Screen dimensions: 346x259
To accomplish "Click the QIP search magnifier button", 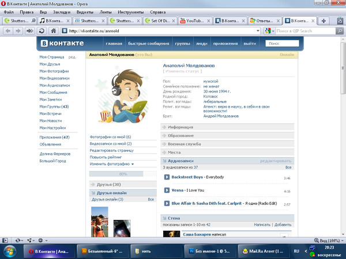I will tap(340, 31).
